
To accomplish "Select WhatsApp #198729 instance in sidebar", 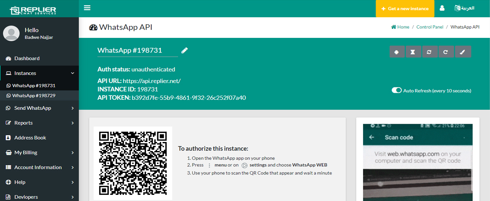I will (33, 96).
